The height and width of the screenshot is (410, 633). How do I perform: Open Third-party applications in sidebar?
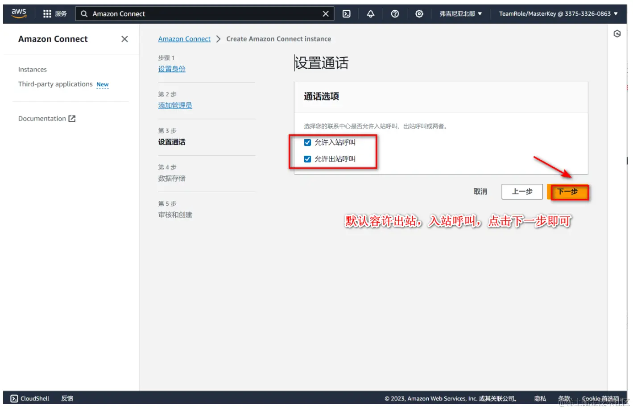[x=55, y=84]
